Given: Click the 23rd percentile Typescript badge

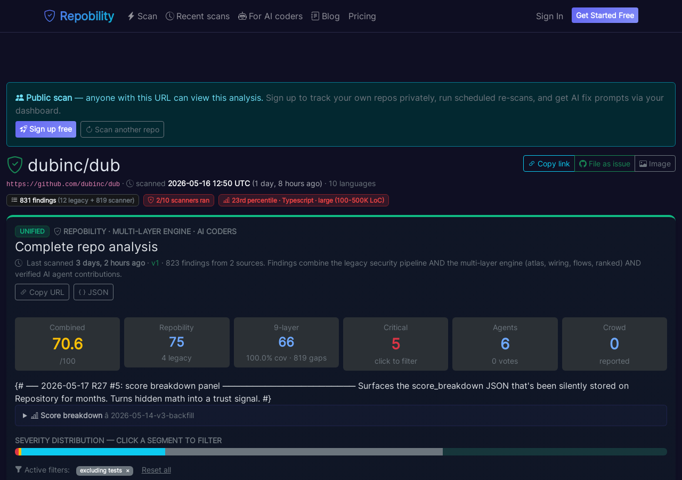Looking at the screenshot, I should (x=304, y=200).
